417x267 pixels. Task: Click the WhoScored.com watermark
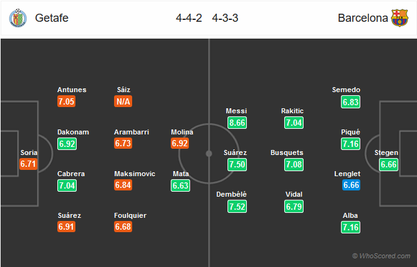click(x=381, y=256)
